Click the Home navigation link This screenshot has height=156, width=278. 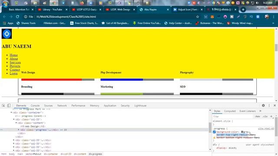13,55
